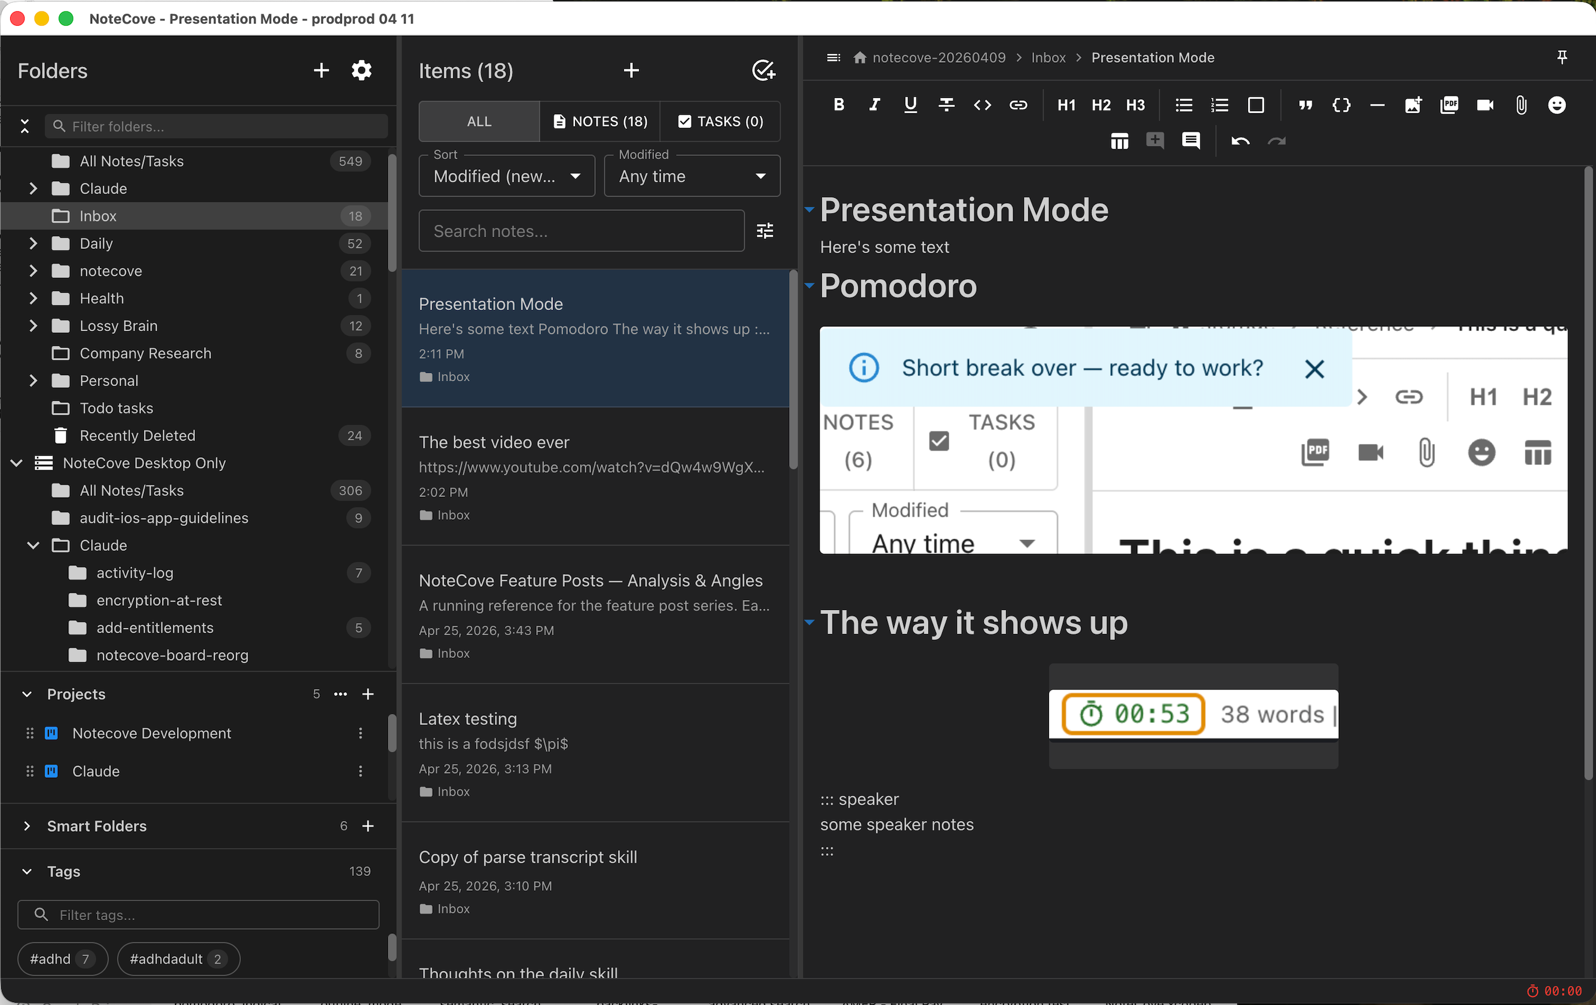Collapse the Tags section
Viewport: 1596px width, 1005px height.
tap(26, 871)
